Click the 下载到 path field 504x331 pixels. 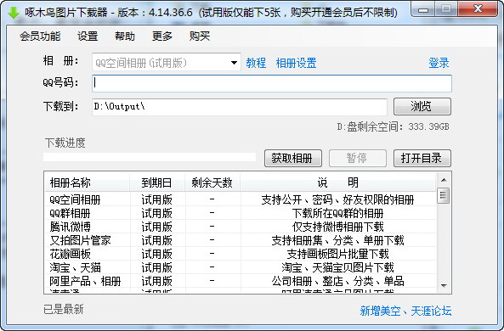[240, 107]
